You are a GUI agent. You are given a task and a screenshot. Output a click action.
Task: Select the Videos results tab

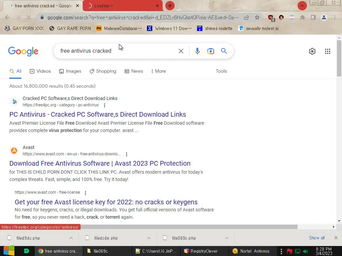[40, 71]
